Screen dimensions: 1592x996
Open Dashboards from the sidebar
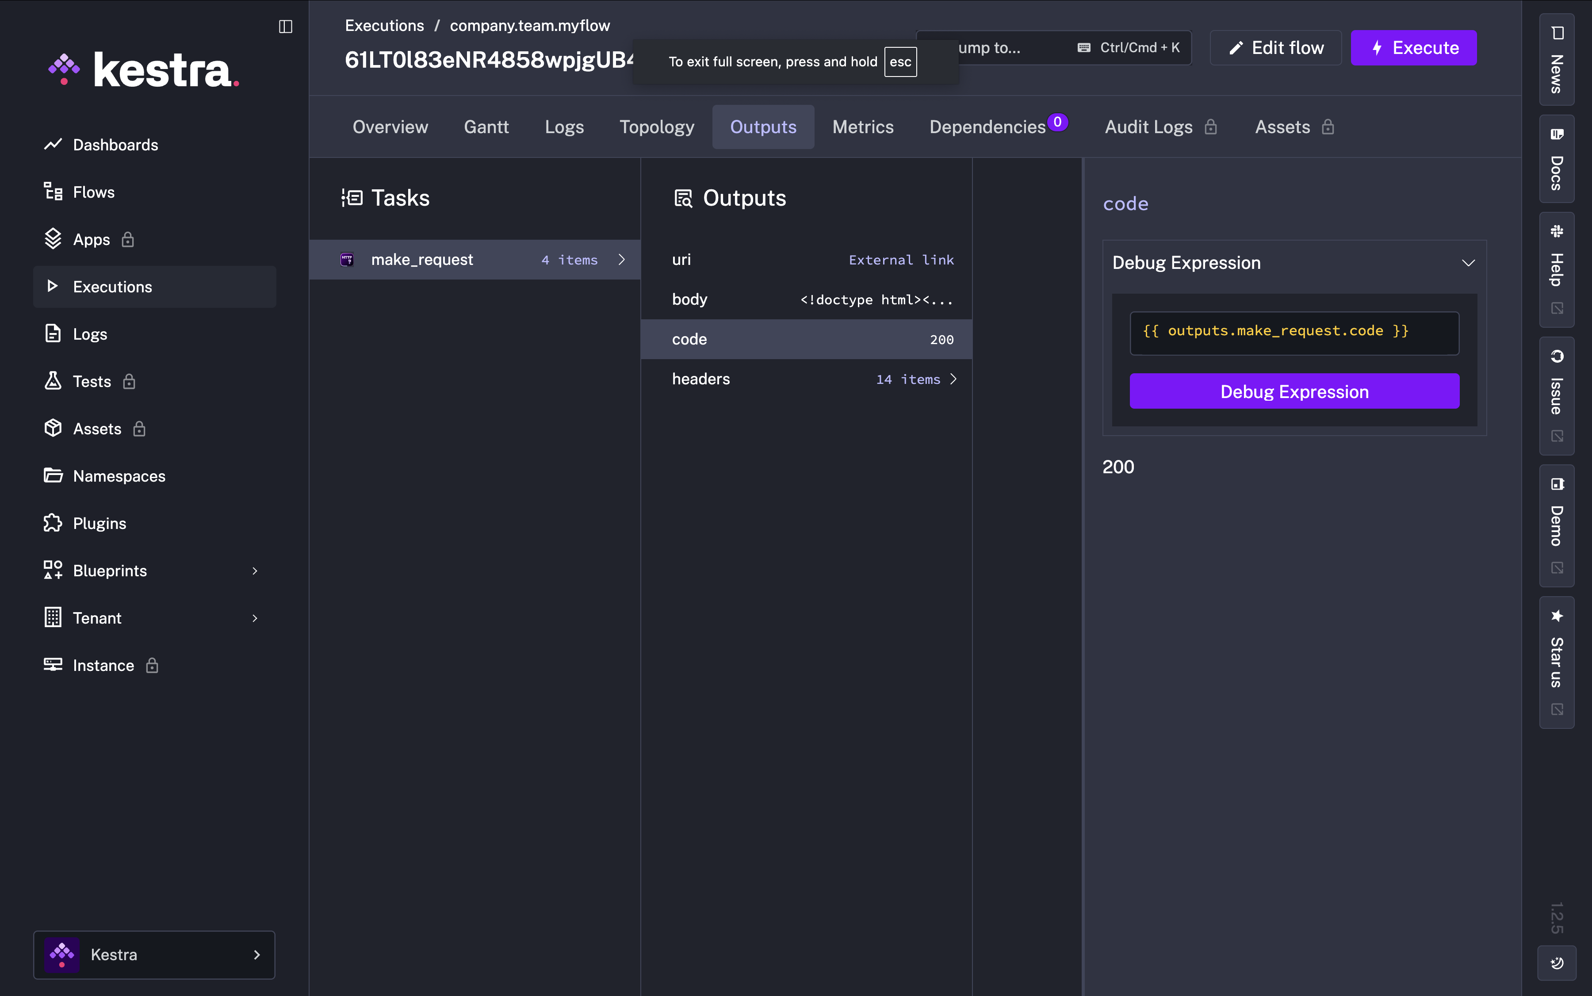coord(115,145)
